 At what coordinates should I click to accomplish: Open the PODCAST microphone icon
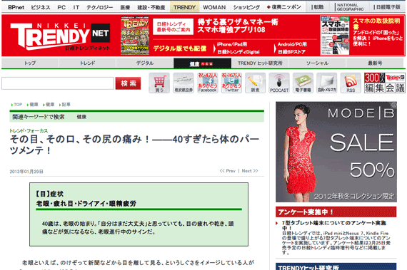[x=279, y=83]
